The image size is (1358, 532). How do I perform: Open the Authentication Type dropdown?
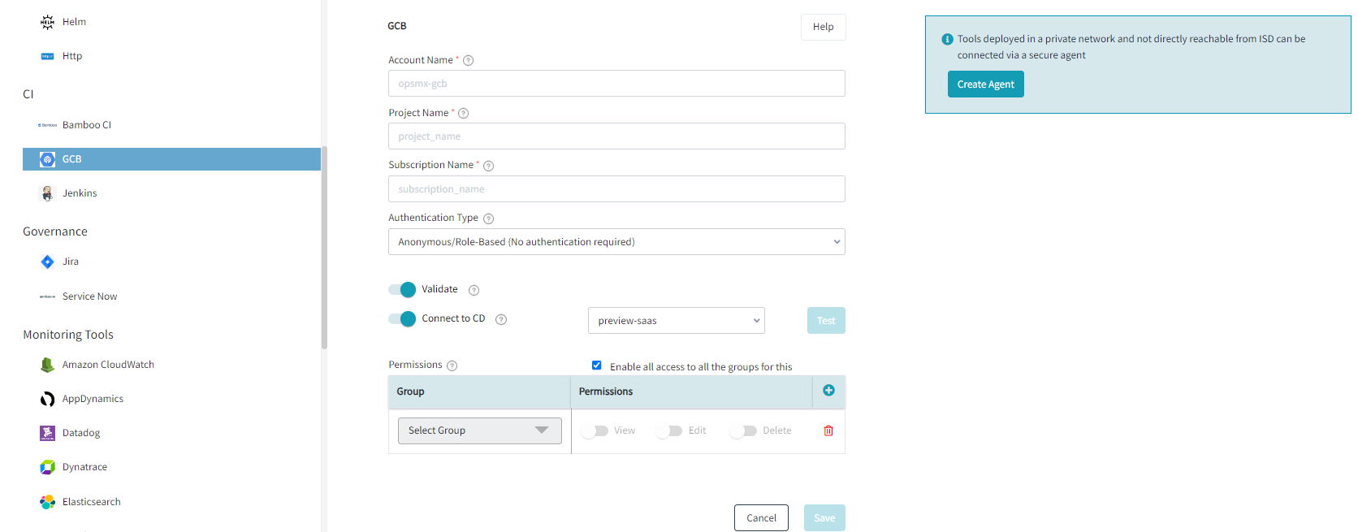(616, 242)
